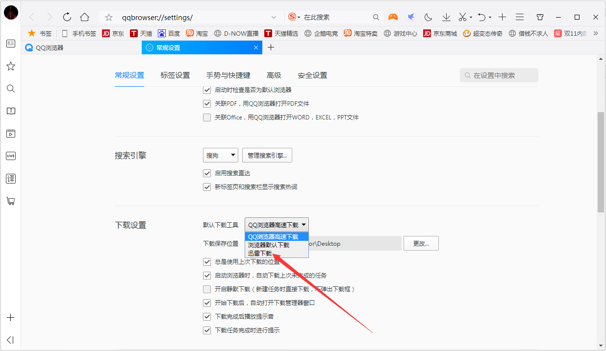The image size is (606, 351).
Task: Uncheck 总是使用上次下载的位置
Action: [x=207, y=261]
